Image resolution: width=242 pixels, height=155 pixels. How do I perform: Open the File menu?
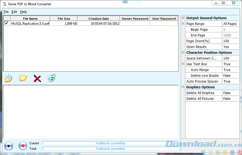6,12
